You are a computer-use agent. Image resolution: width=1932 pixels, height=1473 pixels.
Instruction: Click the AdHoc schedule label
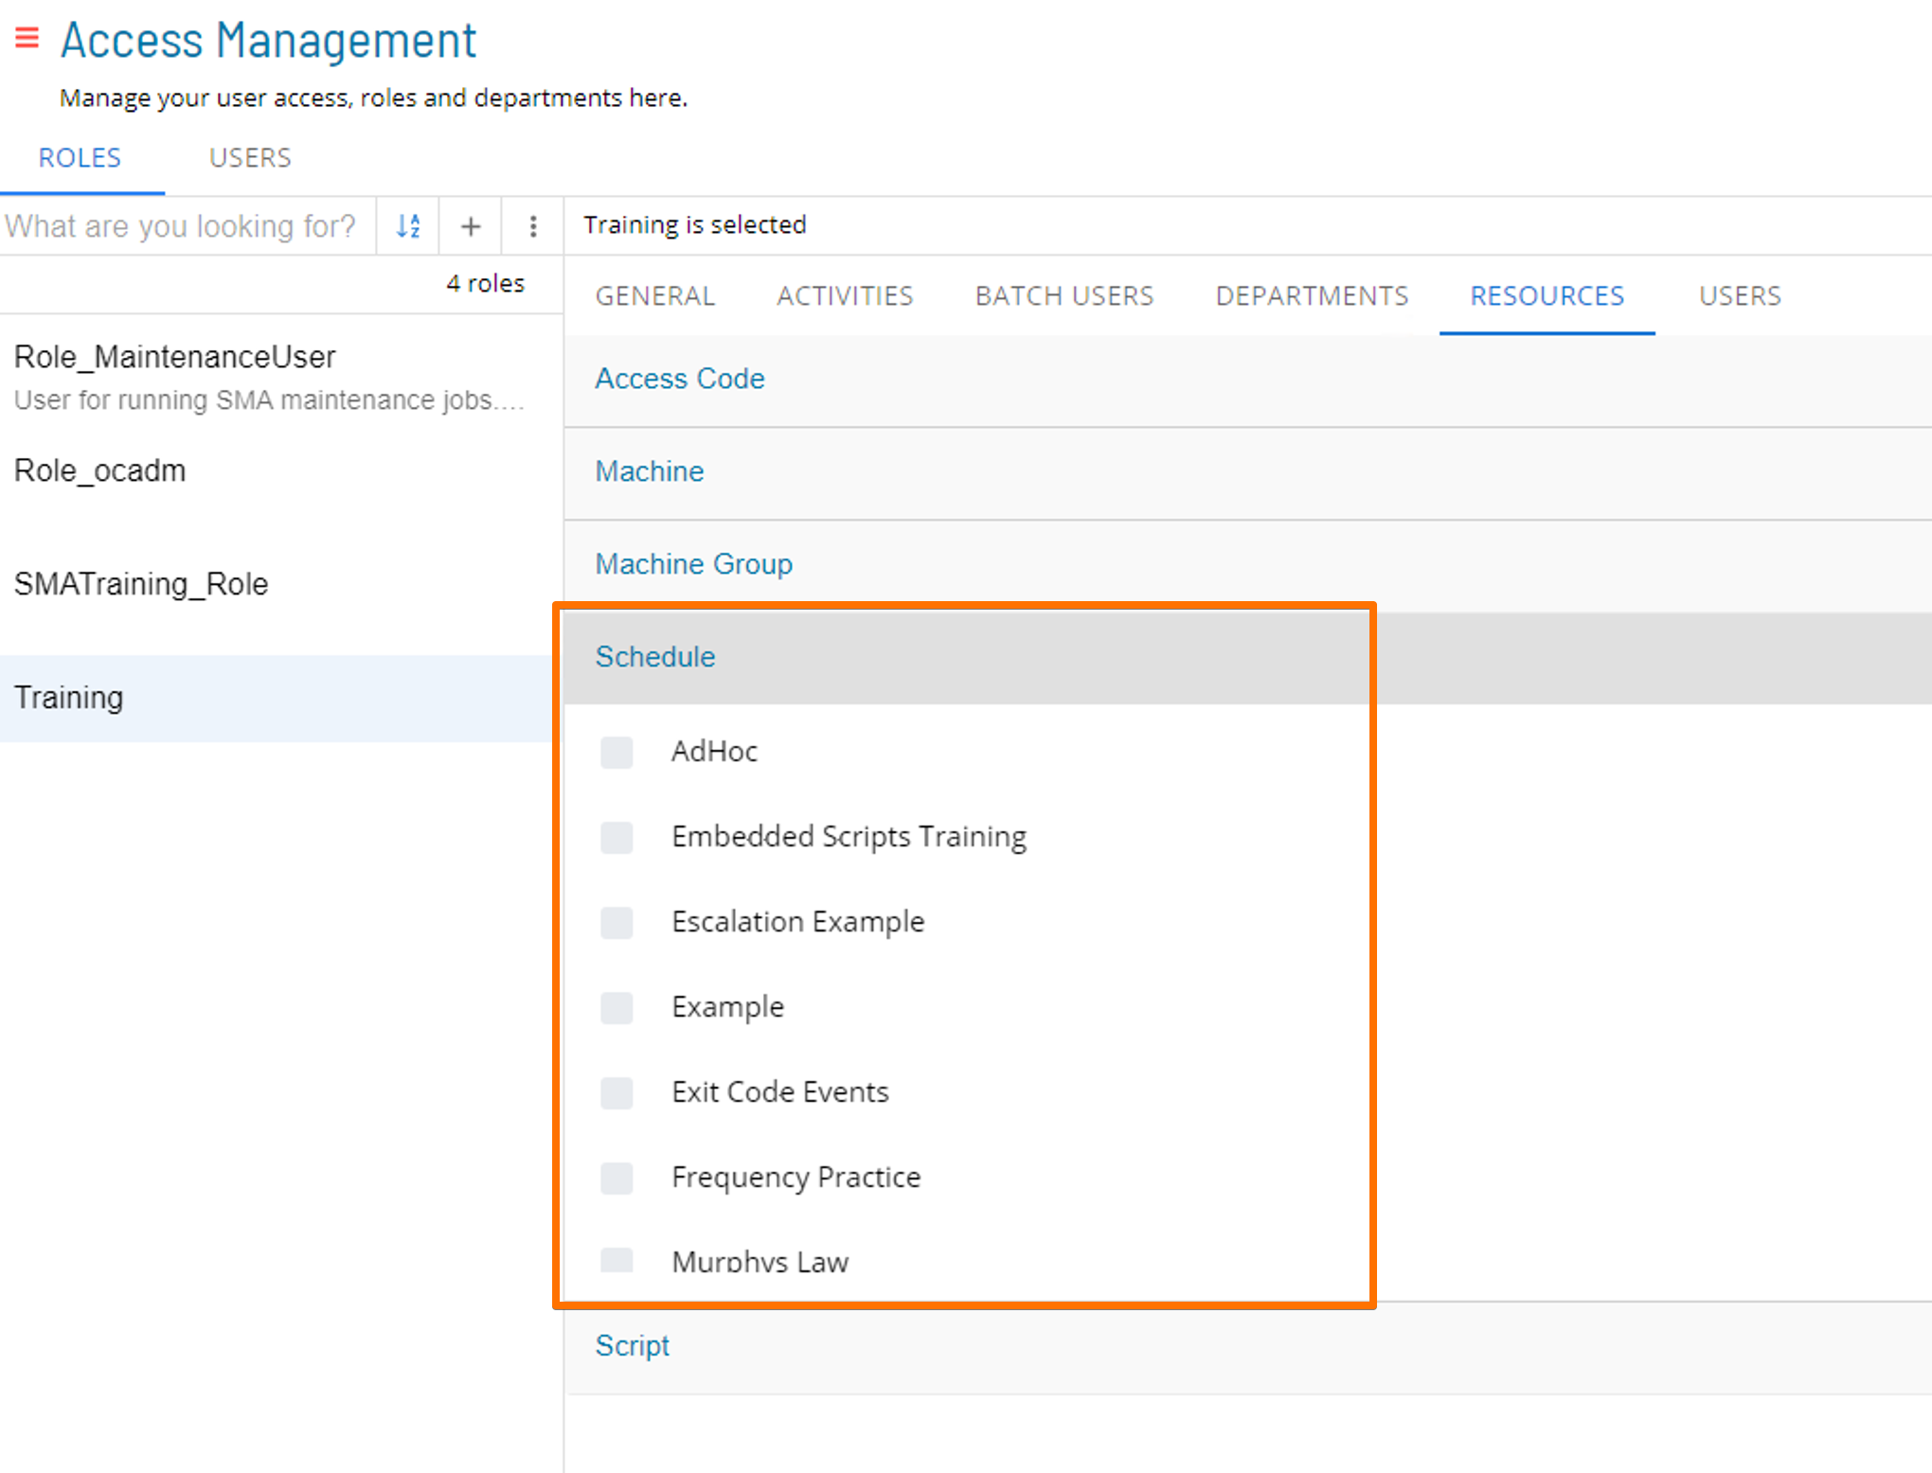tap(715, 753)
